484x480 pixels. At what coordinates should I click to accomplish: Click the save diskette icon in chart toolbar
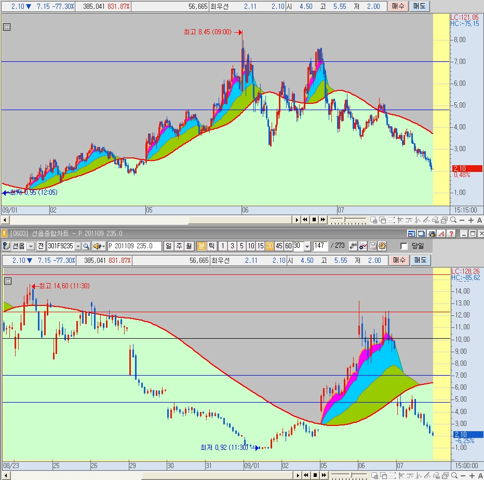coord(373,246)
